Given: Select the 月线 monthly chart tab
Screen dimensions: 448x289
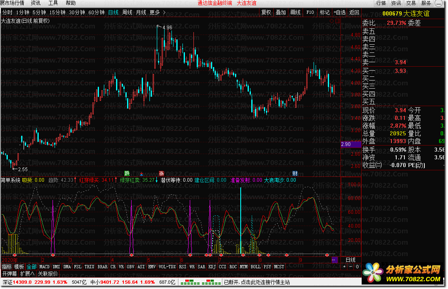Looking at the screenshot, I should coord(141,12).
